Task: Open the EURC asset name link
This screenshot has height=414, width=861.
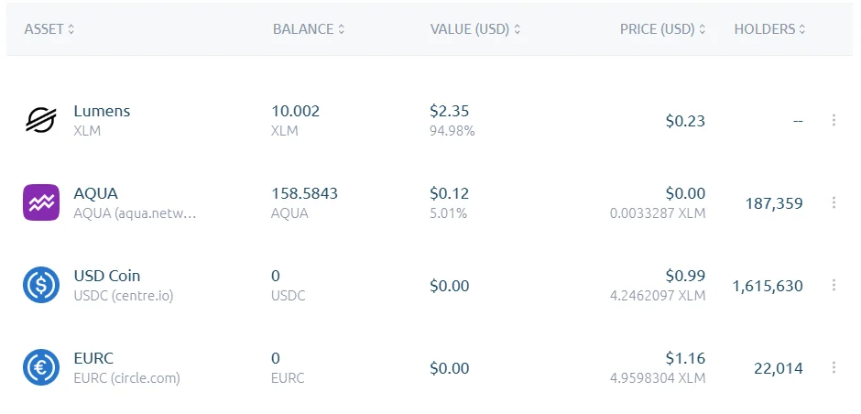Action: coord(93,358)
